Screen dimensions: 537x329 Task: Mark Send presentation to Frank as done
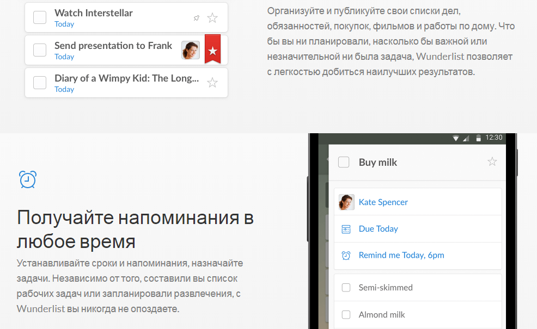(40, 50)
